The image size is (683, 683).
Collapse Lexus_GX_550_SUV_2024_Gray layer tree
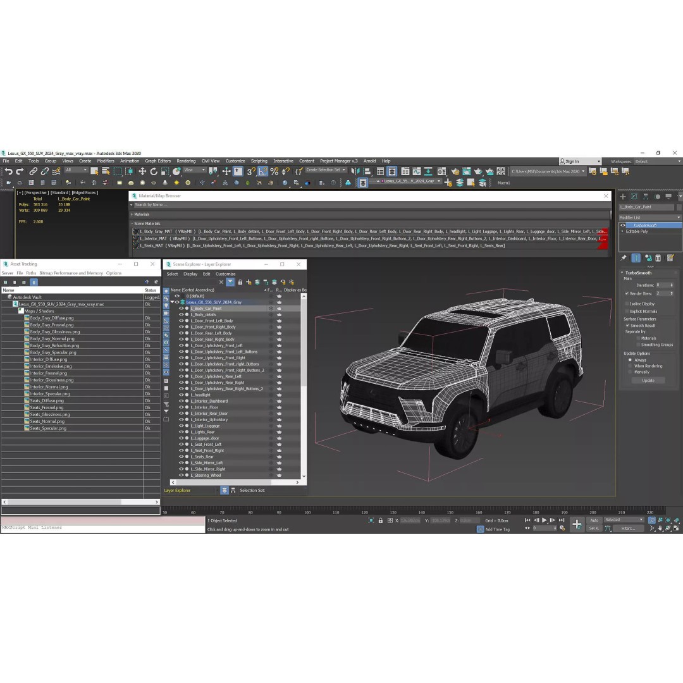(x=172, y=302)
